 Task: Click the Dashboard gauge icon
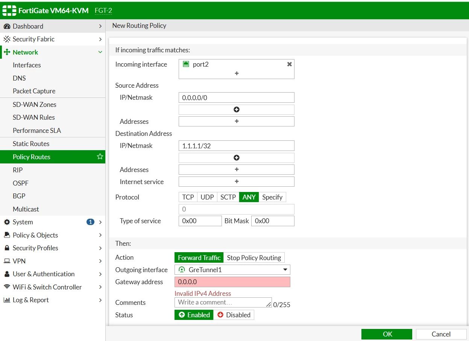pos(7,26)
